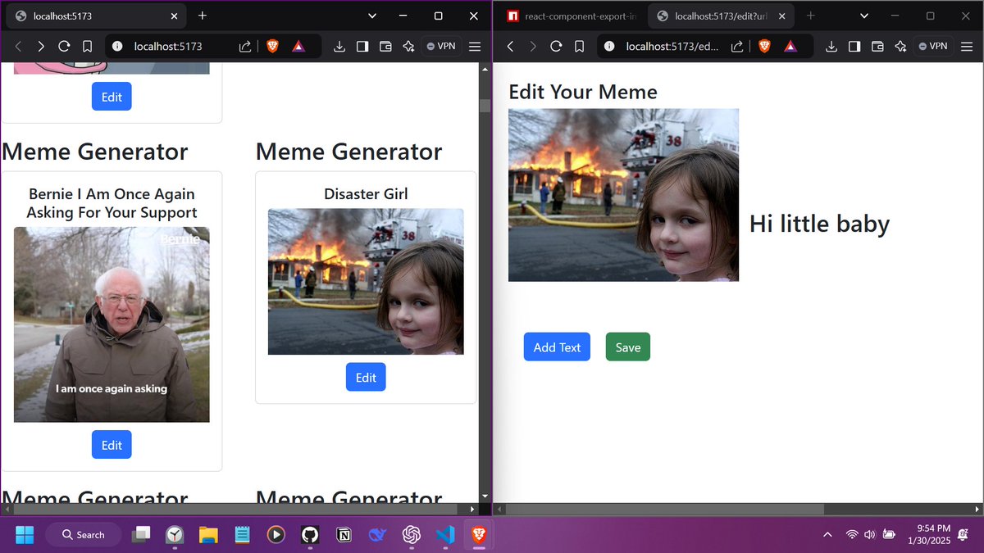Reload the edit page in right window
984x553 pixels.
[x=556, y=47]
